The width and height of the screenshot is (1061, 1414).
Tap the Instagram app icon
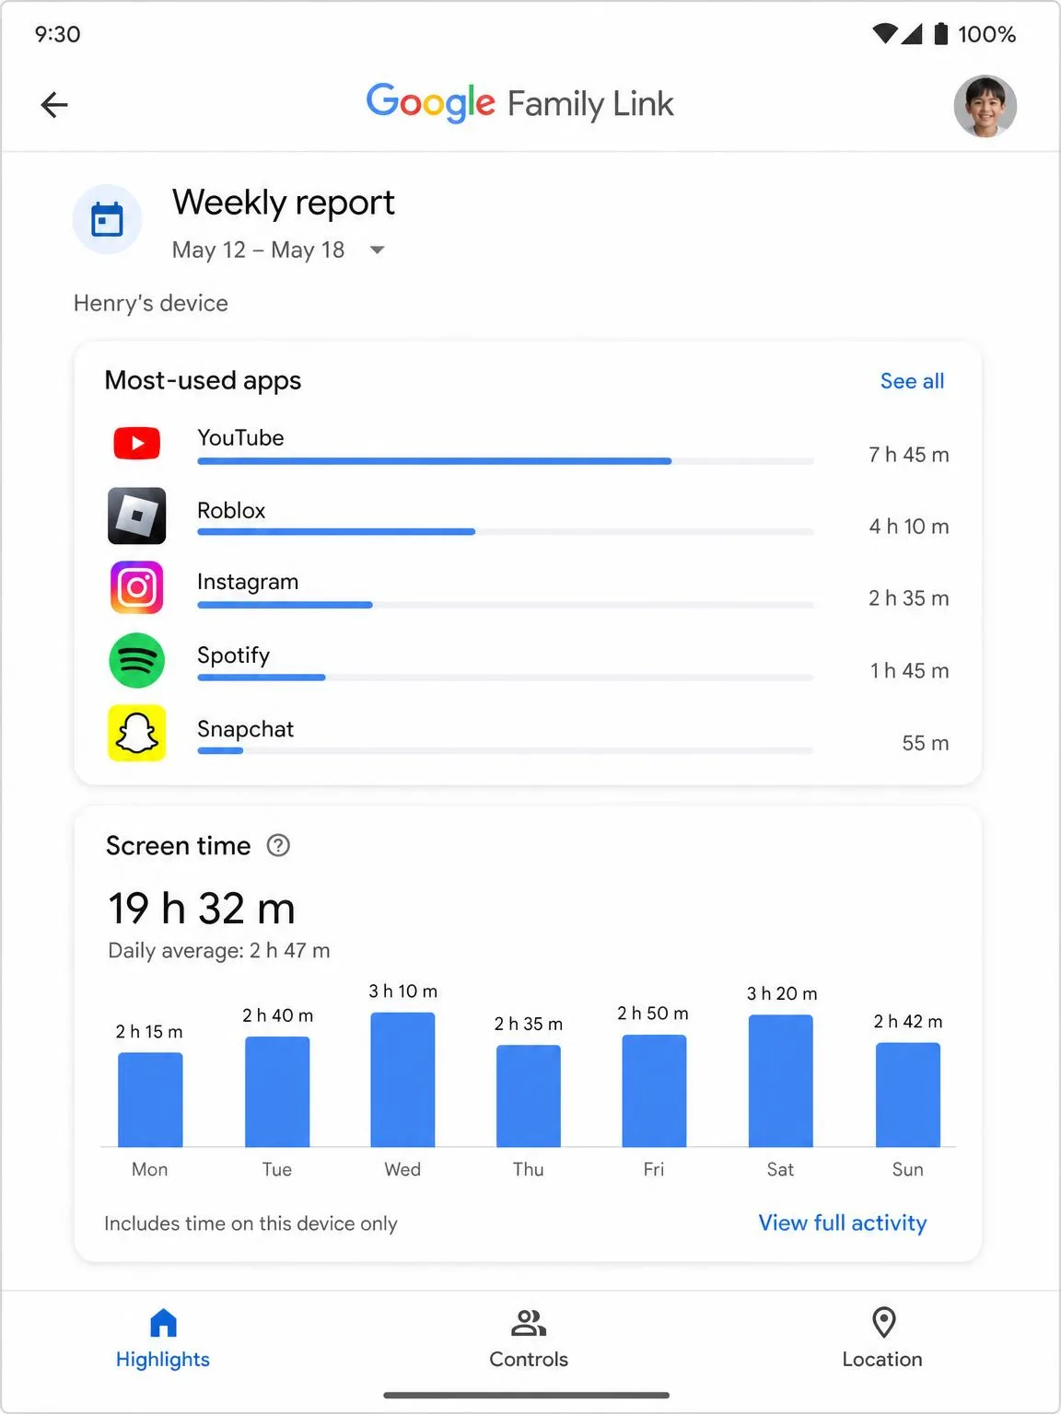click(136, 587)
